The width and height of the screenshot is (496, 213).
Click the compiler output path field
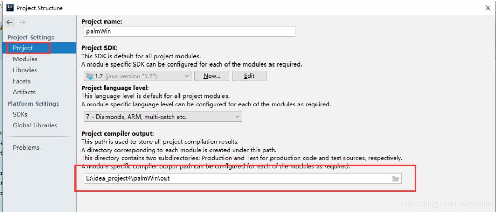[x=235, y=178]
